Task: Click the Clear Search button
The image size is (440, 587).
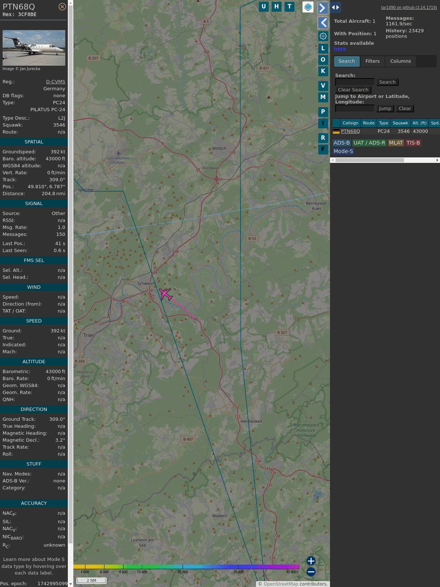Action: tap(353, 90)
